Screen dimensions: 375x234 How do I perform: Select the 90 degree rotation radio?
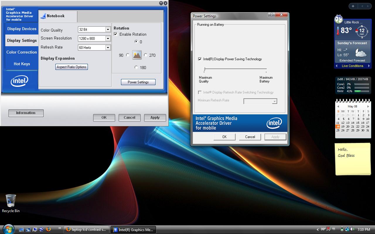point(128,55)
